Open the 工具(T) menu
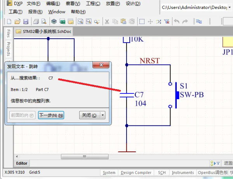The height and width of the screenshot is (179, 233). point(16,12)
